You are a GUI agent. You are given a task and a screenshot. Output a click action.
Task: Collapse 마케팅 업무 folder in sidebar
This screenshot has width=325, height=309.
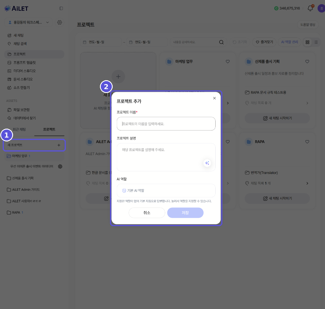pyautogui.click(x=34, y=156)
